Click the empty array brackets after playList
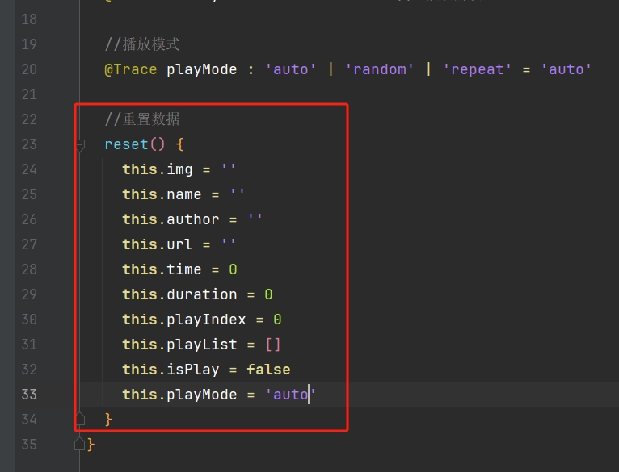Screen dimensions: 619x472 pos(272,345)
